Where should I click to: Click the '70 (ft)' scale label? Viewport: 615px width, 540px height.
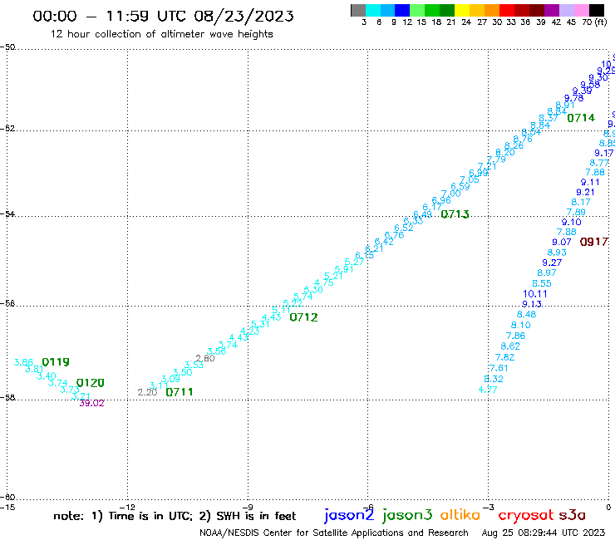(594, 22)
